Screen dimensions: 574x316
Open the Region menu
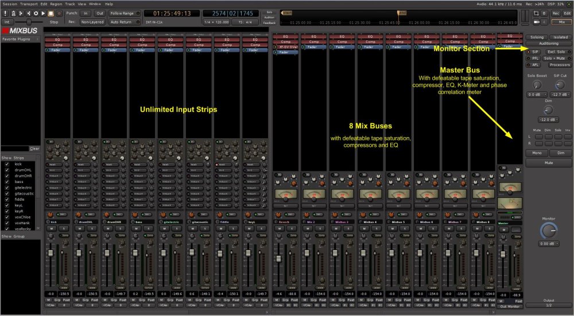(56, 4)
